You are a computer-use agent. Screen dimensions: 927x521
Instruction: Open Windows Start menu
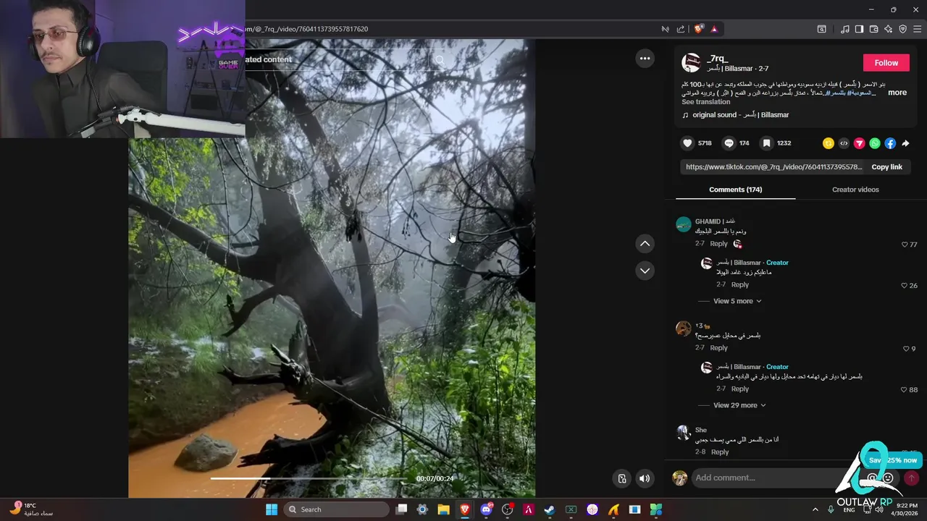click(x=272, y=509)
